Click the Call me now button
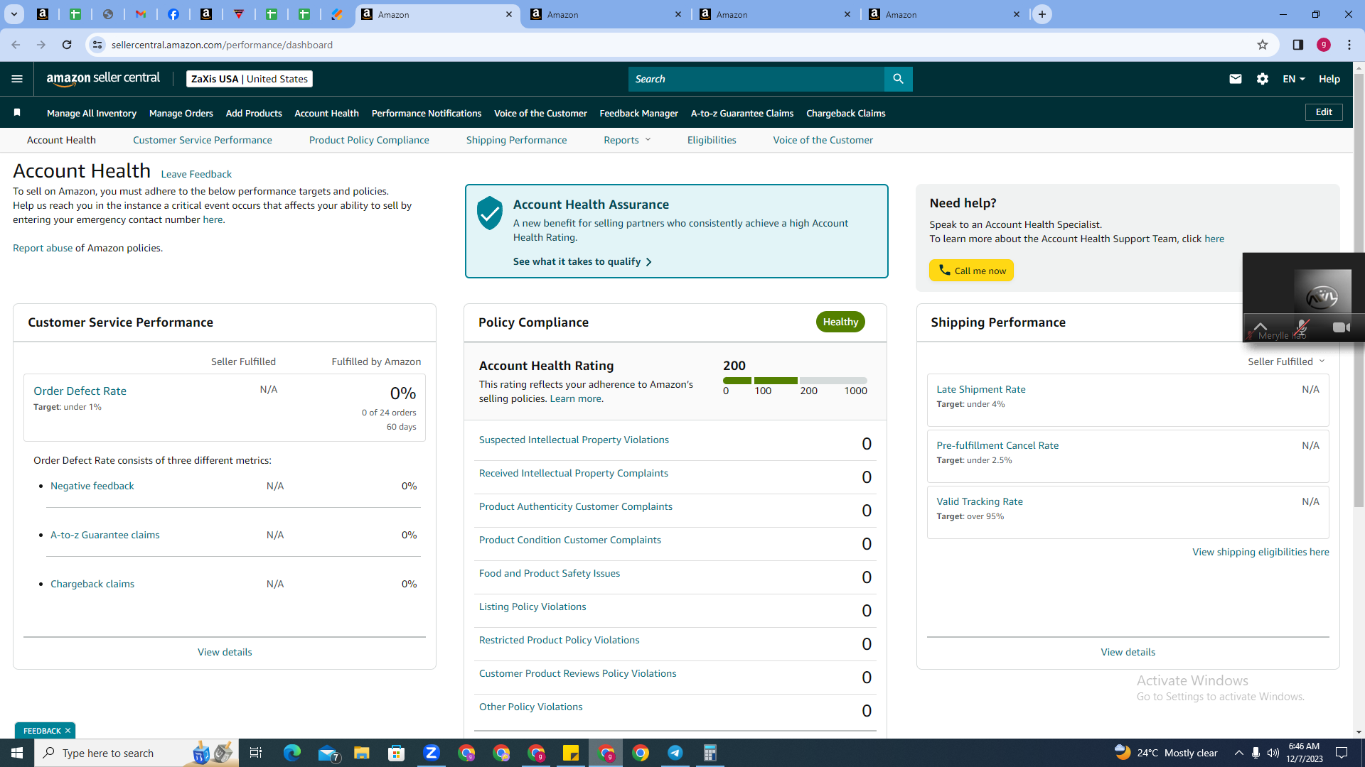This screenshot has width=1365, height=767. pyautogui.click(x=971, y=271)
